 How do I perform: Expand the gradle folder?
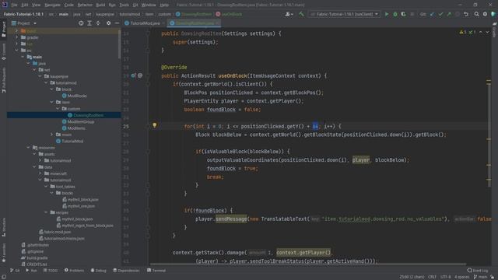tap(17, 37)
